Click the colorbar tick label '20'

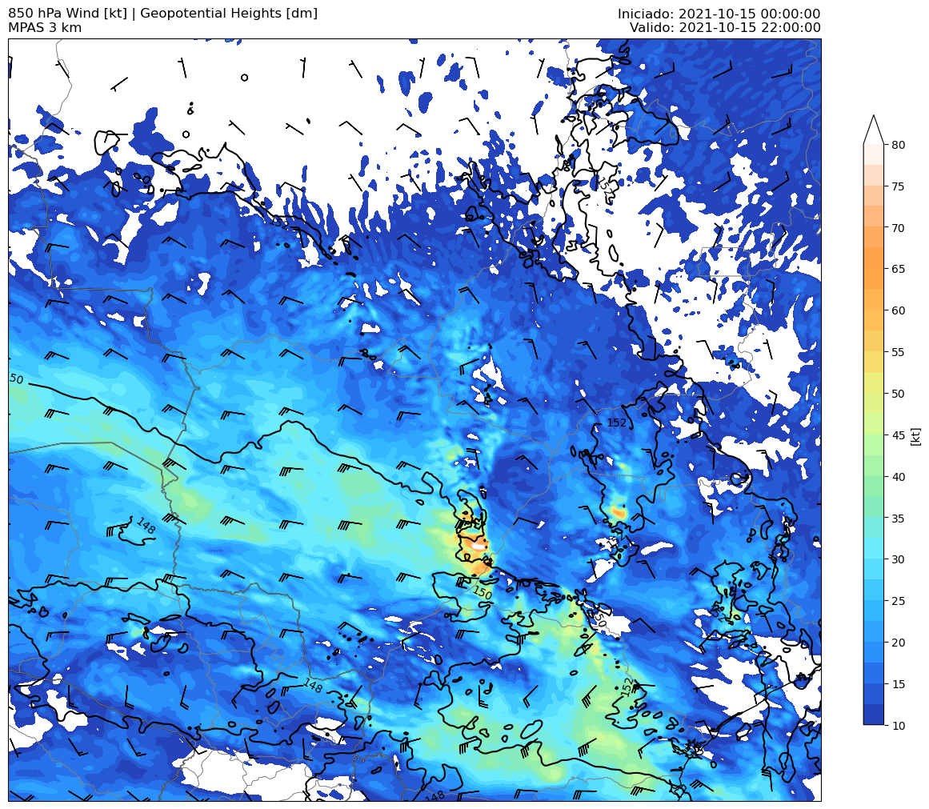(x=898, y=643)
